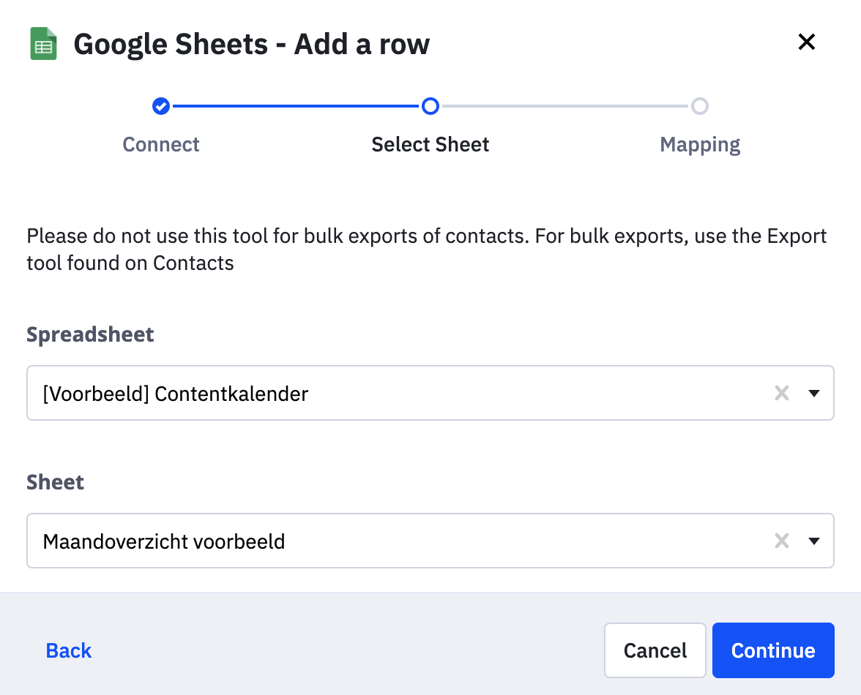Click the Select Sheet step label

tap(430, 144)
